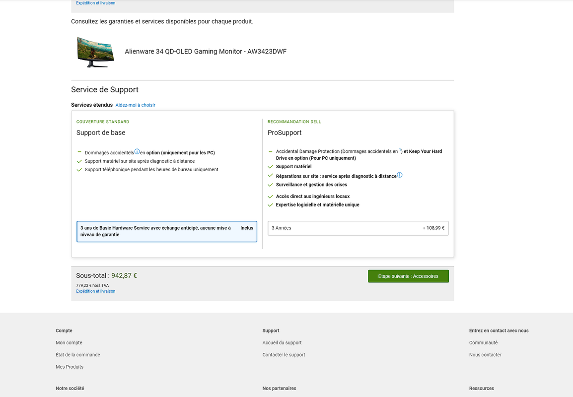Open the 'Aidez-moi à choisir' link
573x397 pixels.
point(135,105)
